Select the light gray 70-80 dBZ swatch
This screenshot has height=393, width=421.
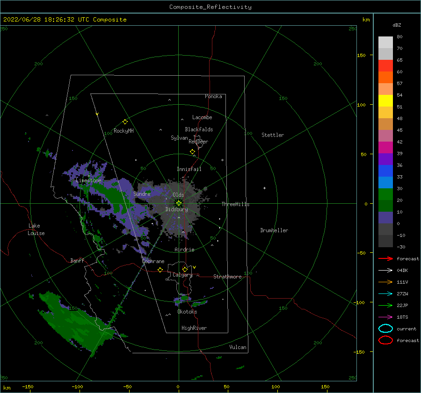385,43
